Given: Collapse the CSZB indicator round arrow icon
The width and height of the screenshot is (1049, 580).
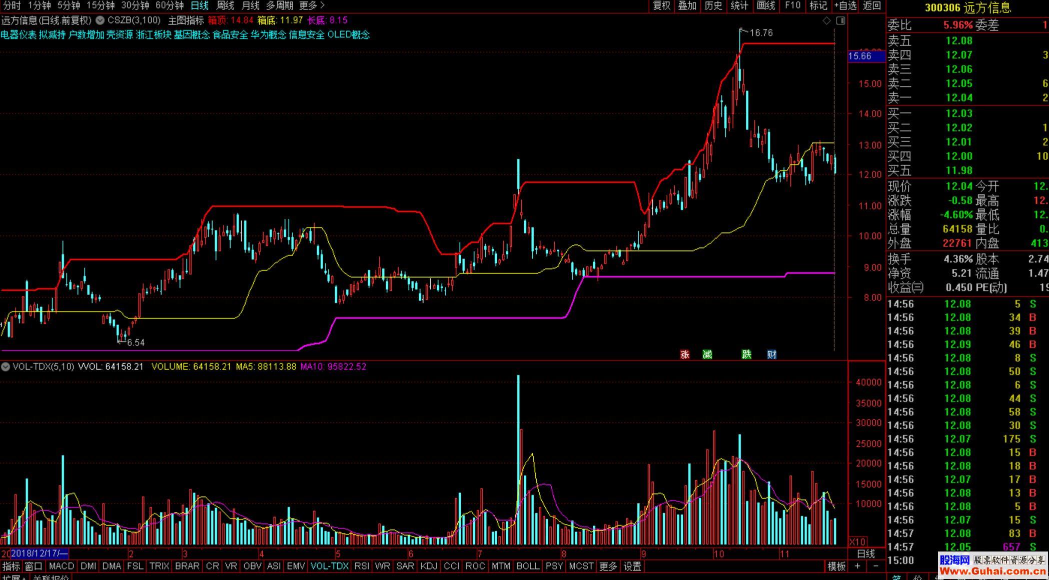Looking at the screenshot, I should pos(100,20).
